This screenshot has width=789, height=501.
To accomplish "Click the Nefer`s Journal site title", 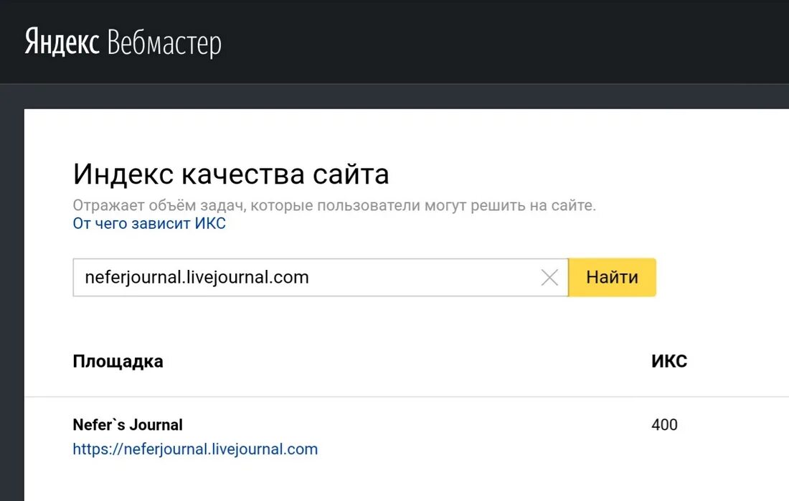I will tap(128, 425).
